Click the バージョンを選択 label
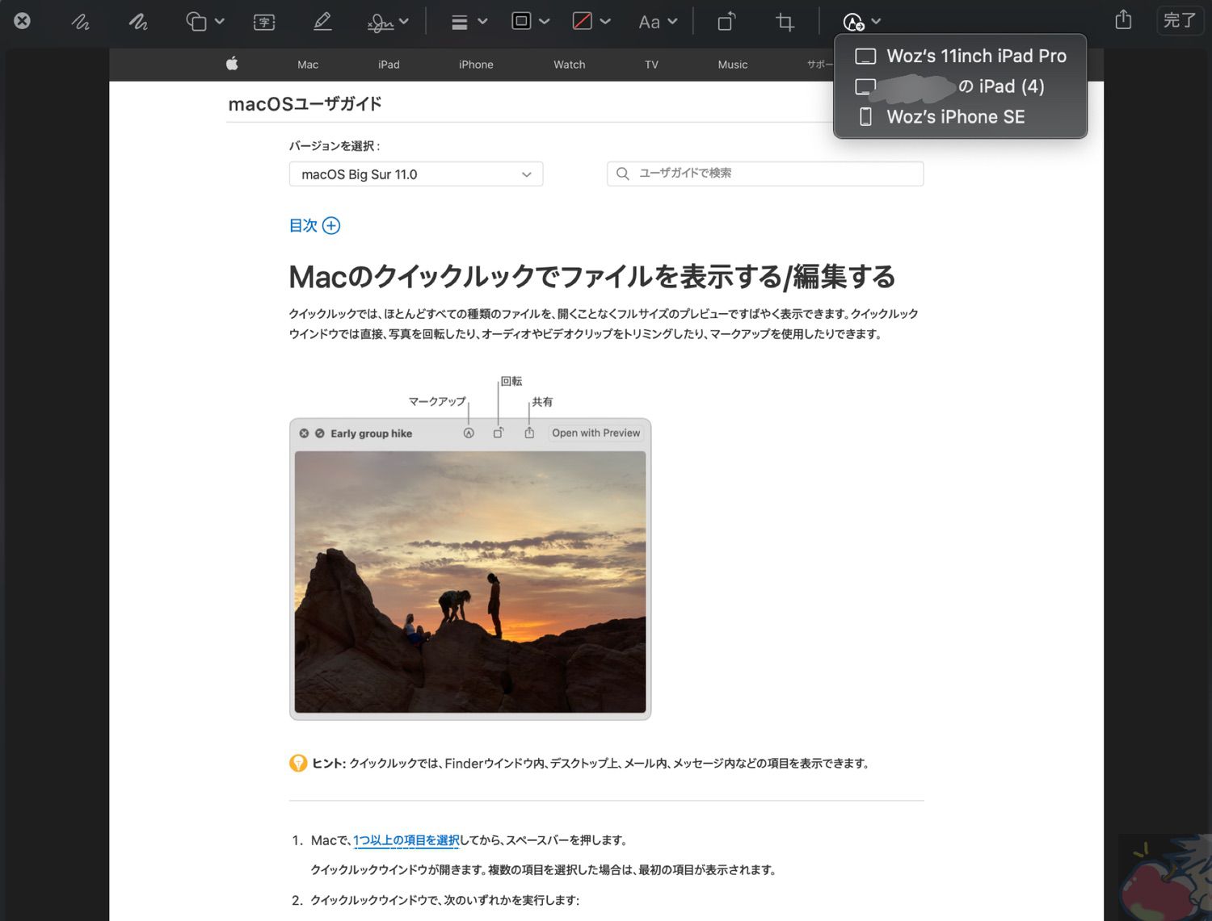Viewport: 1212px width, 921px height. [x=335, y=146]
